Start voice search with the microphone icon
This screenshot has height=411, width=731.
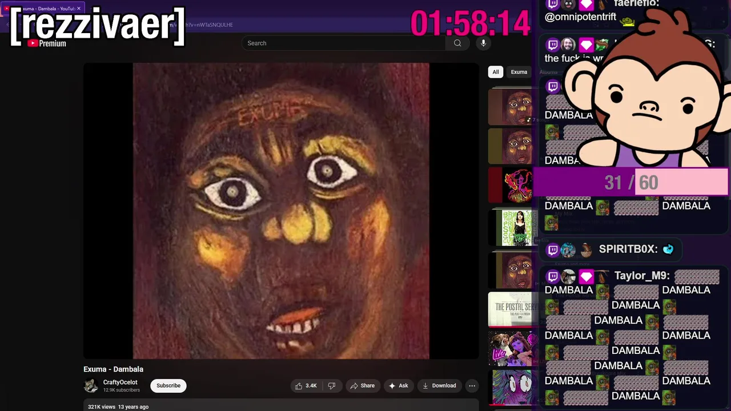click(483, 43)
